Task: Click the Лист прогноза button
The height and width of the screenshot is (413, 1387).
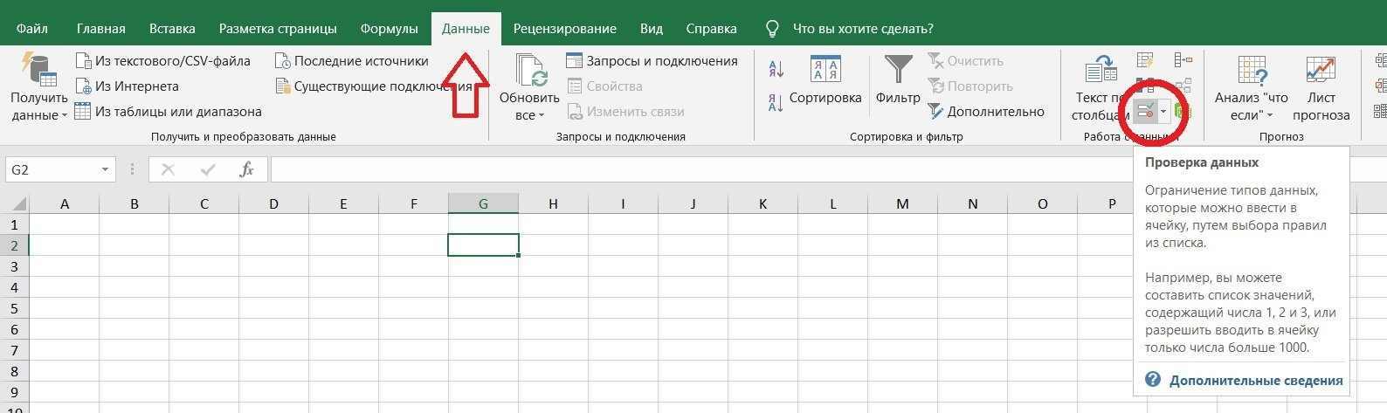Action: tap(1321, 87)
